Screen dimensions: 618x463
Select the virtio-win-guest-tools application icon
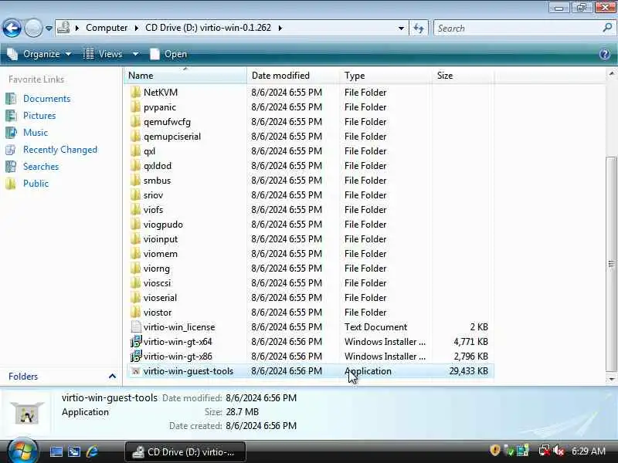pyautogui.click(x=136, y=371)
